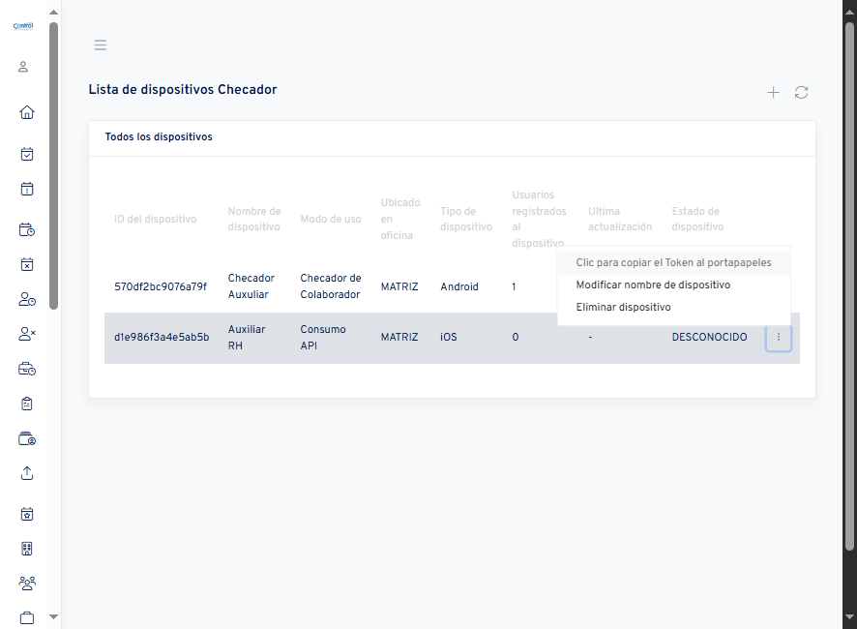The width and height of the screenshot is (857, 629).
Task: Click the Checador Auxuliar device name
Action: point(251,286)
